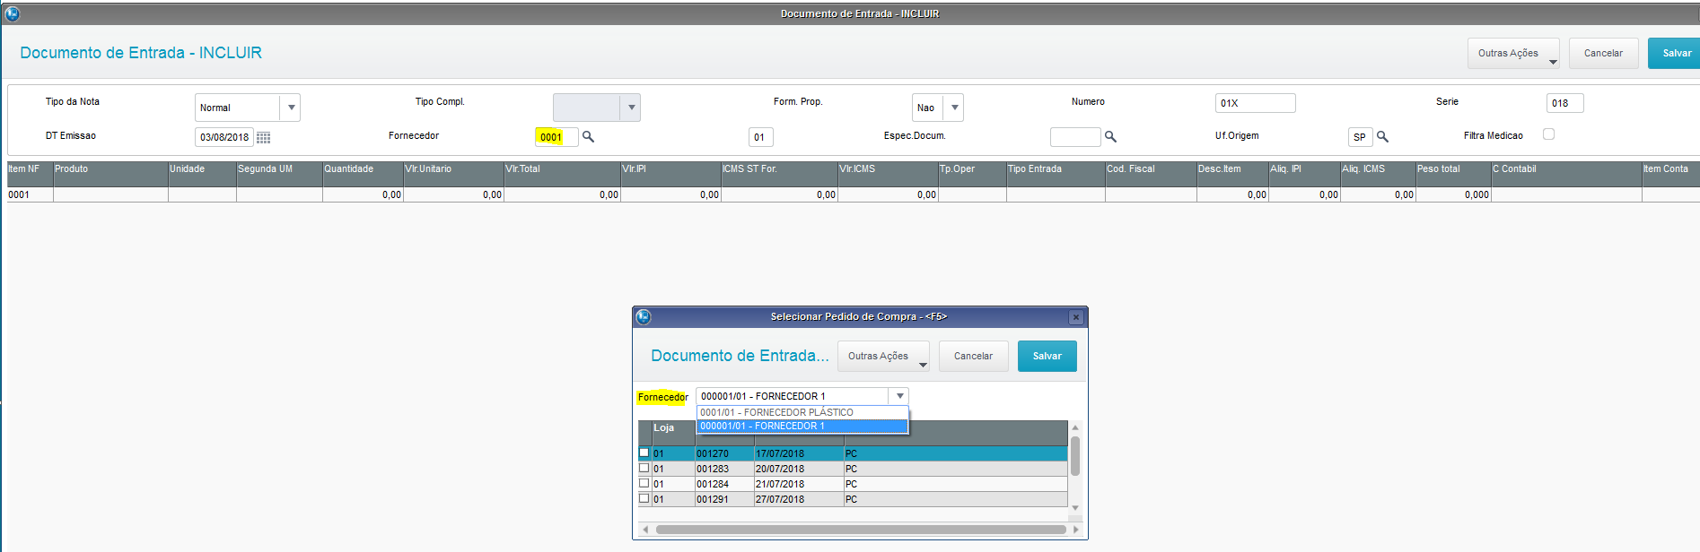The width and height of the screenshot is (1700, 552).
Task: Click the Uf.Origem search magnifier icon
Action: click(1382, 136)
